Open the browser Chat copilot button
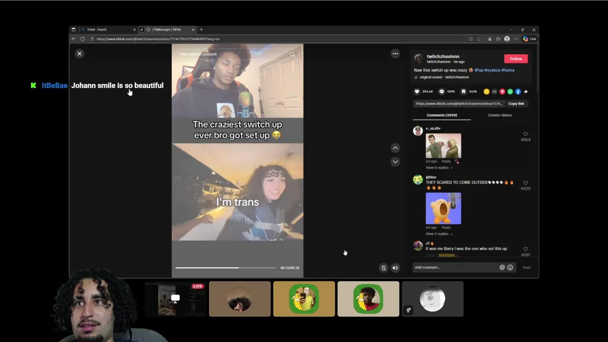 pyautogui.click(x=530, y=39)
